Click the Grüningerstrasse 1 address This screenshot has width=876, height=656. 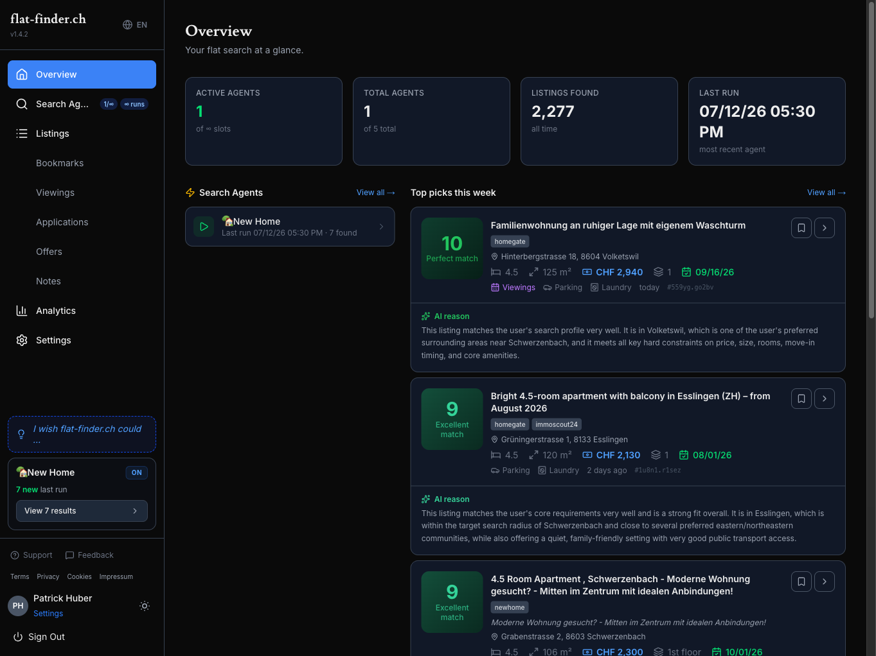pyautogui.click(x=560, y=440)
